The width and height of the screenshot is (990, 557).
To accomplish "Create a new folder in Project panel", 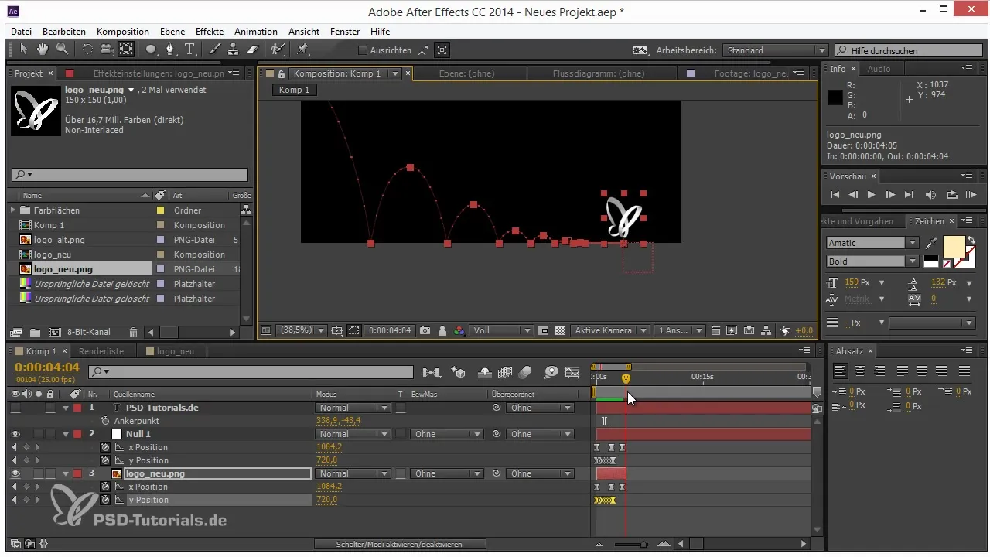I will (x=35, y=333).
